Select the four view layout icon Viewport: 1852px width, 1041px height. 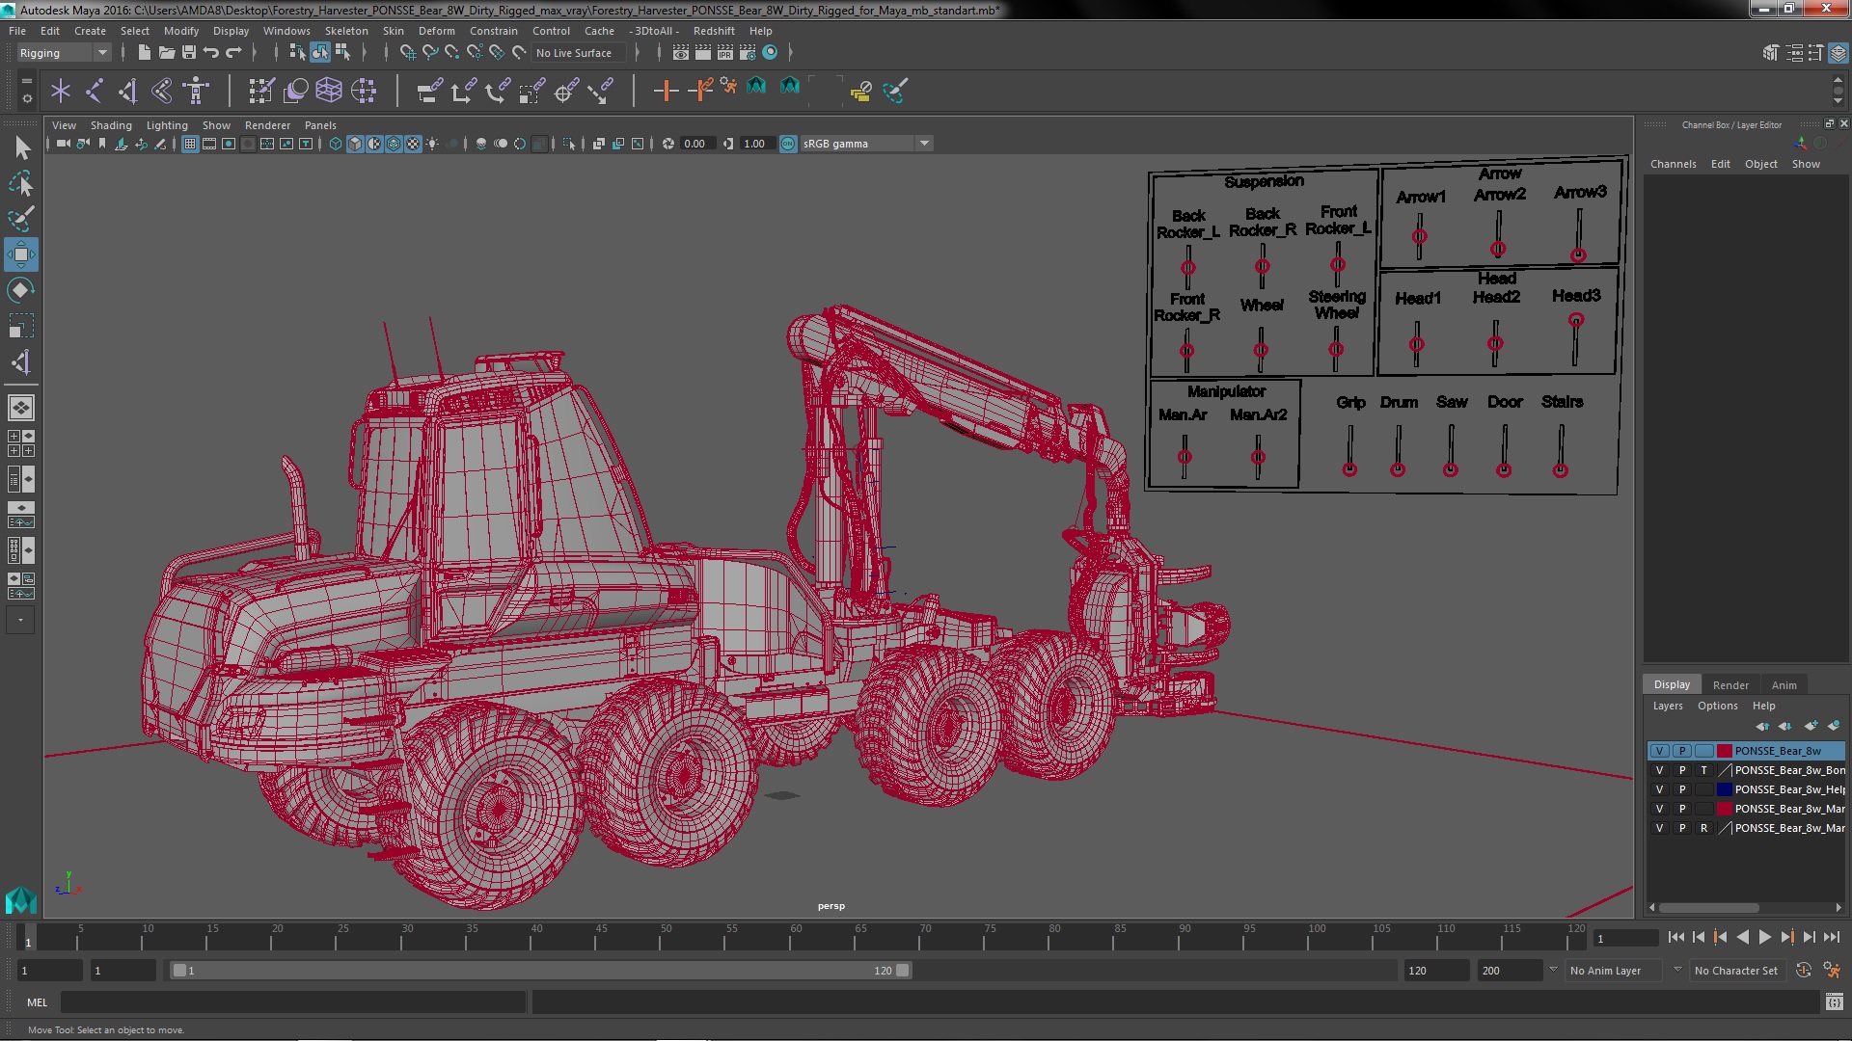click(x=20, y=443)
